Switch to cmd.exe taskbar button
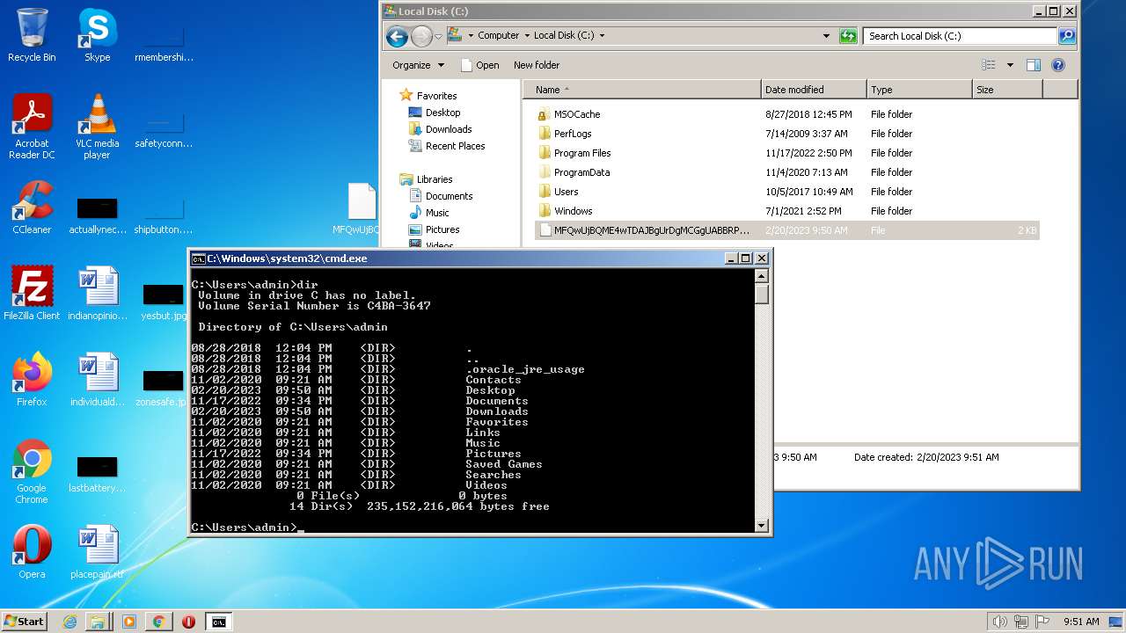 218,622
